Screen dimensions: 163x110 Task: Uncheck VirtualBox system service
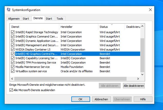pyautogui.click(x=13, y=71)
